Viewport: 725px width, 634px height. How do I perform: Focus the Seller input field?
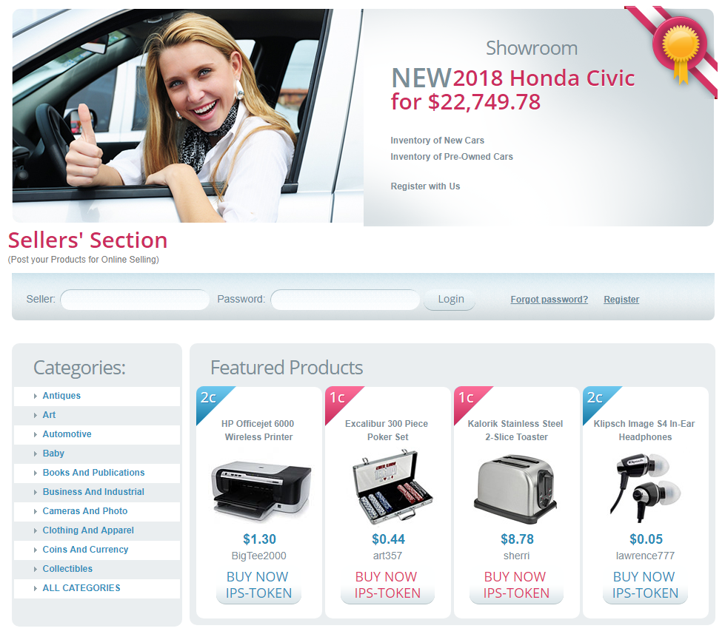pos(135,300)
